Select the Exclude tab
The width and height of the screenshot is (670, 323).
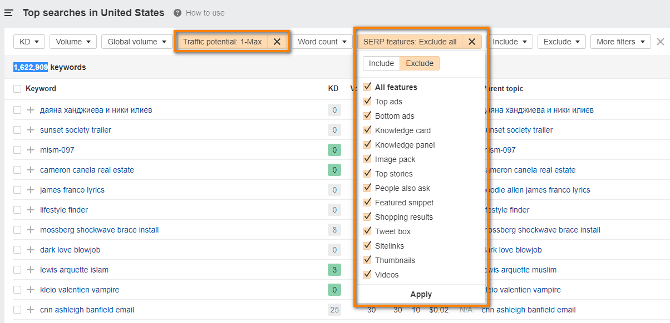point(419,63)
